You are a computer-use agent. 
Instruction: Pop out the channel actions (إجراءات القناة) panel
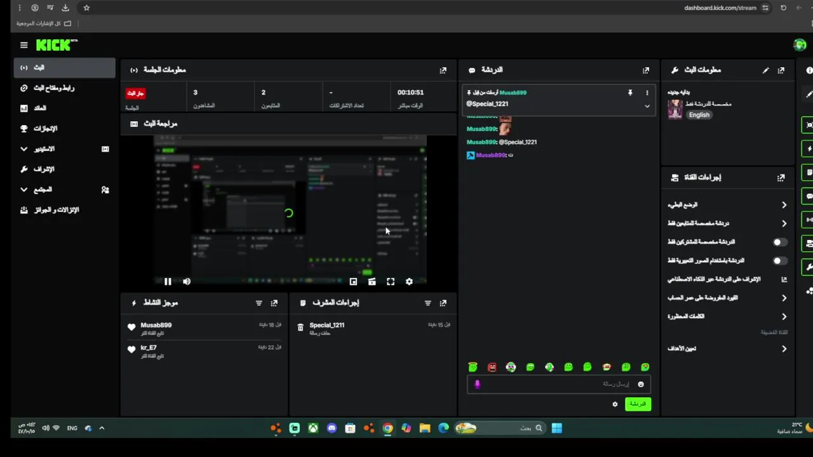coord(781,178)
